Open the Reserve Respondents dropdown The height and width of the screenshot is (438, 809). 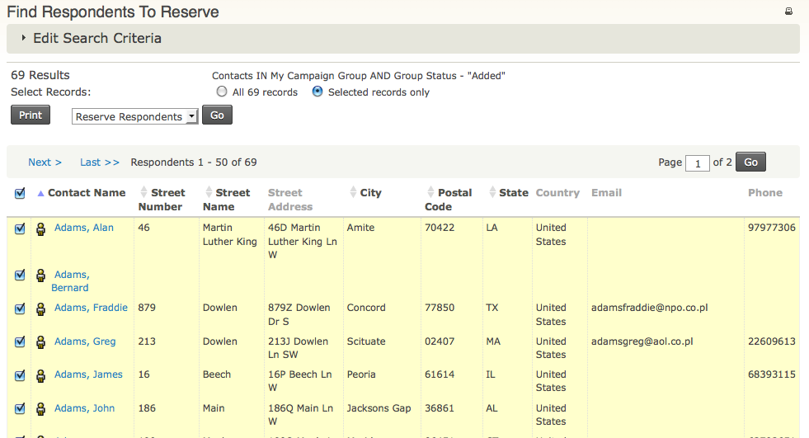point(135,116)
